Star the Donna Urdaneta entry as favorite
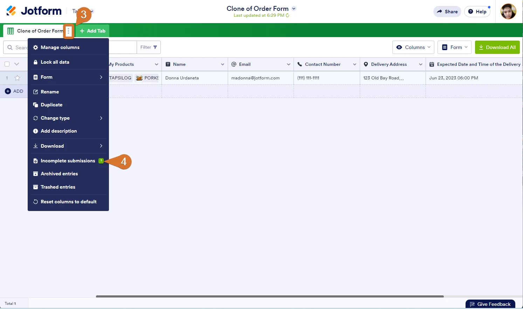Image resolution: width=523 pixels, height=309 pixels. 17,78
